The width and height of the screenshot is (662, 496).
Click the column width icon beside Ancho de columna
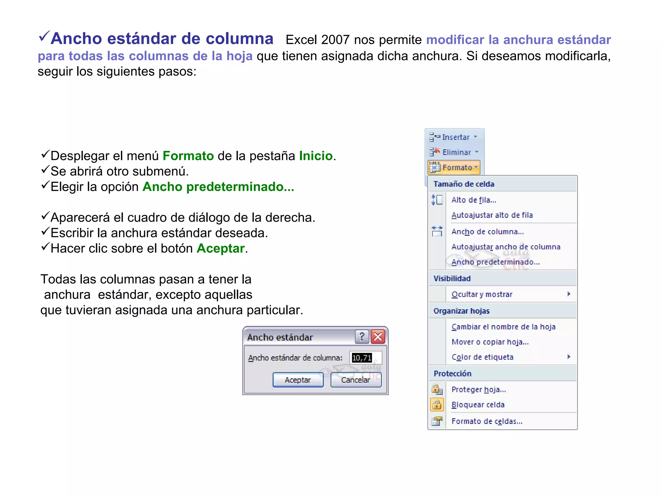[x=437, y=231]
